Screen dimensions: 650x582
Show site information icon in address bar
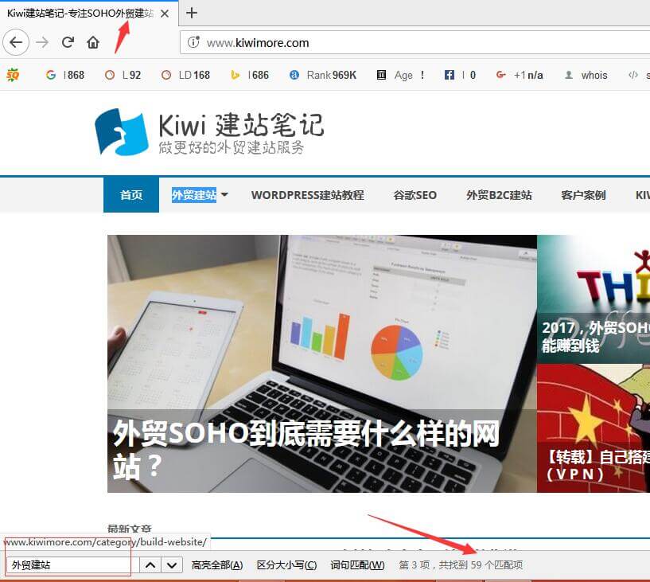click(x=193, y=42)
